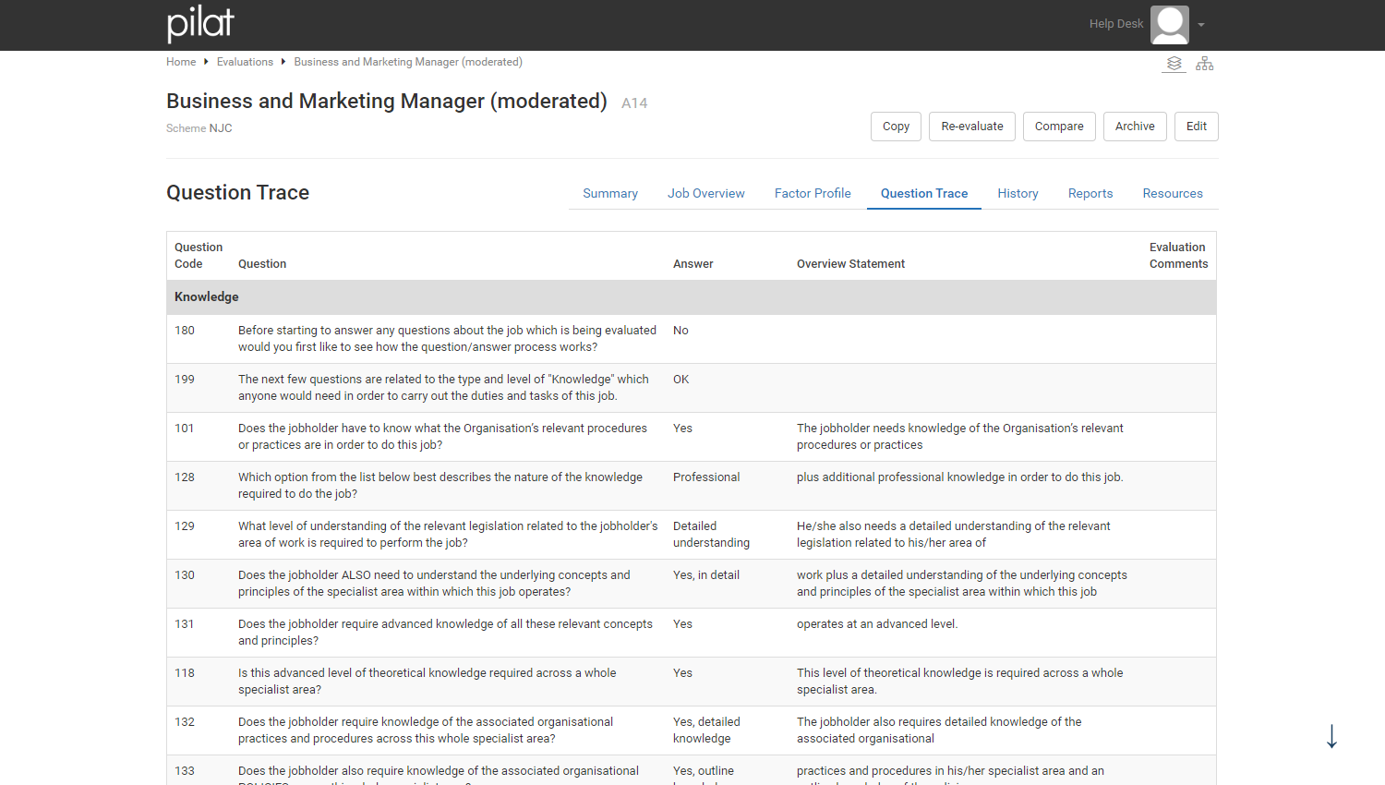Open the organisation hierarchy icon
The image size is (1385, 785).
coord(1205,64)
